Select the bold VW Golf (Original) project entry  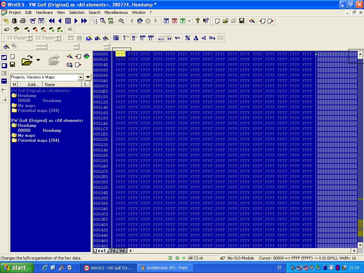coord(47,121)
